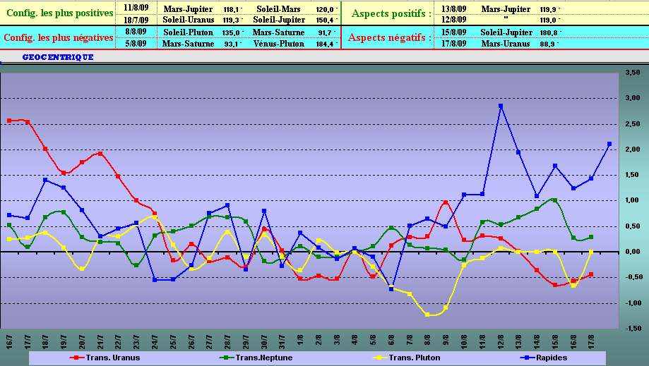
Task: Click the Soleil-Pluton cell in the table
Action: pyautogui.click(x=188, y=32)
